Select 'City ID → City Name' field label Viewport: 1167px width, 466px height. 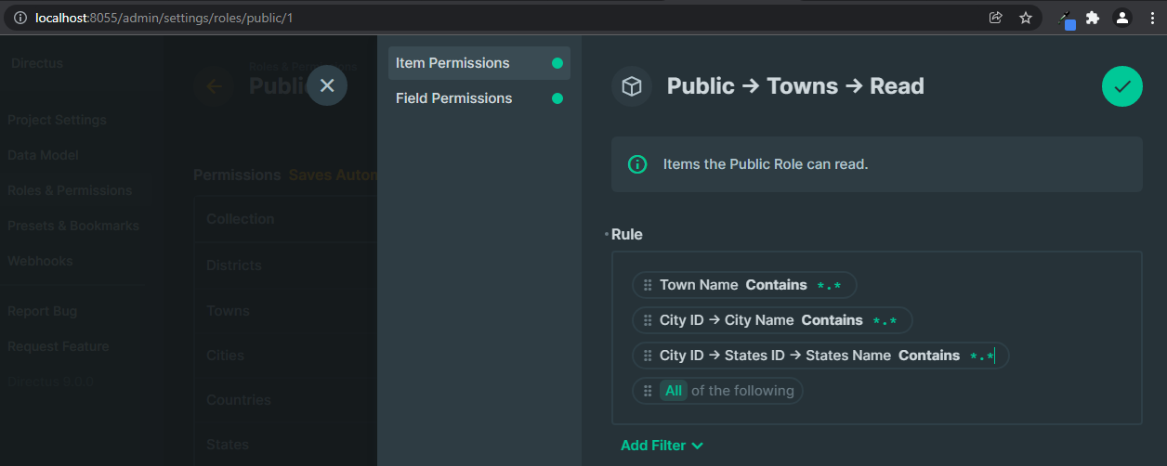[727, 320]
